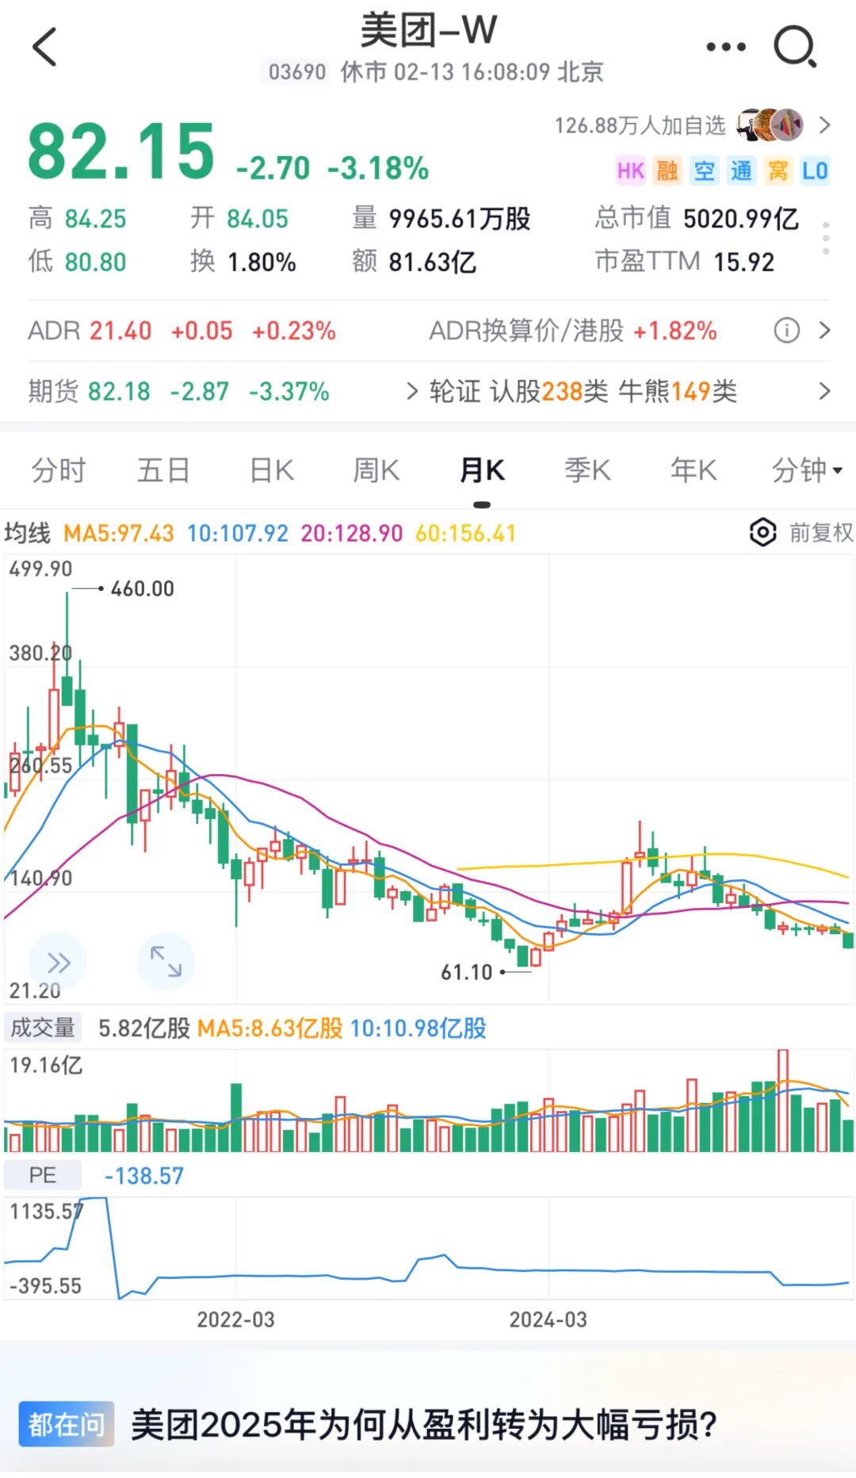Viewport: 856px width, 1478px height.
Task: Switch to the 日K daily chart tab
Action: point(271,470)
